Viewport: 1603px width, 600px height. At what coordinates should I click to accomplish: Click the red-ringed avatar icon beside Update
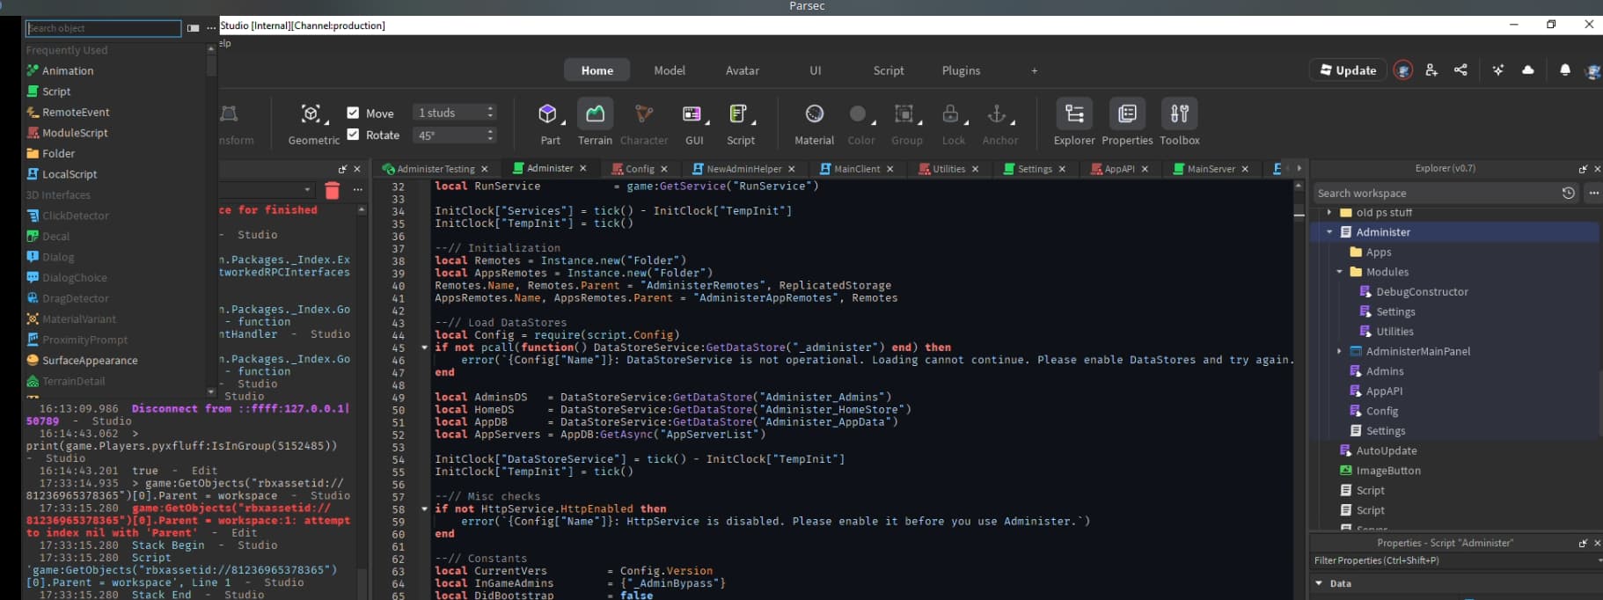pos(1403,70)
